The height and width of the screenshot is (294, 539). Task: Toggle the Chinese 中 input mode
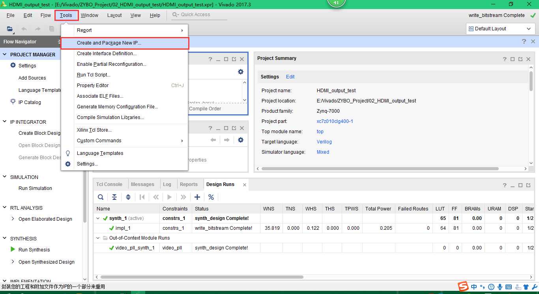[474, 287]
